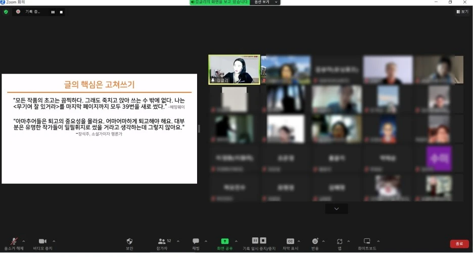Open the 옵션 보기 view options dropdown
473x257 pixels.
pos(265,2)
